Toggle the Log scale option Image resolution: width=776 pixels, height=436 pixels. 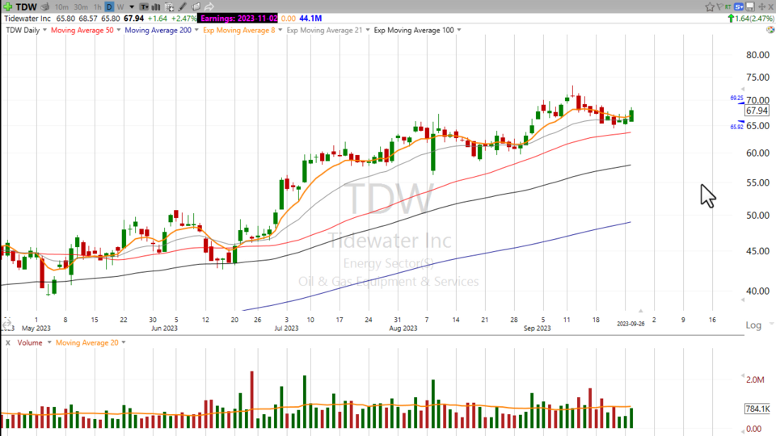pos(753,325)
